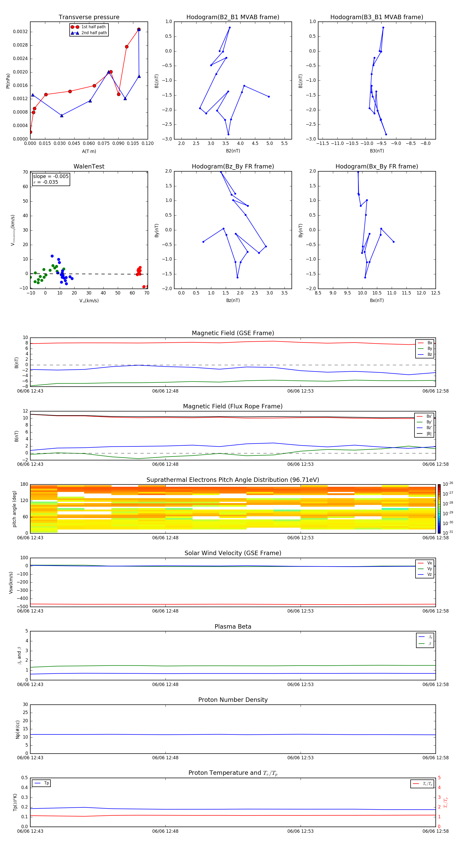Click the 'Vsw(km/s)' axis label
The image size is (466, 854).
point(11,582)
